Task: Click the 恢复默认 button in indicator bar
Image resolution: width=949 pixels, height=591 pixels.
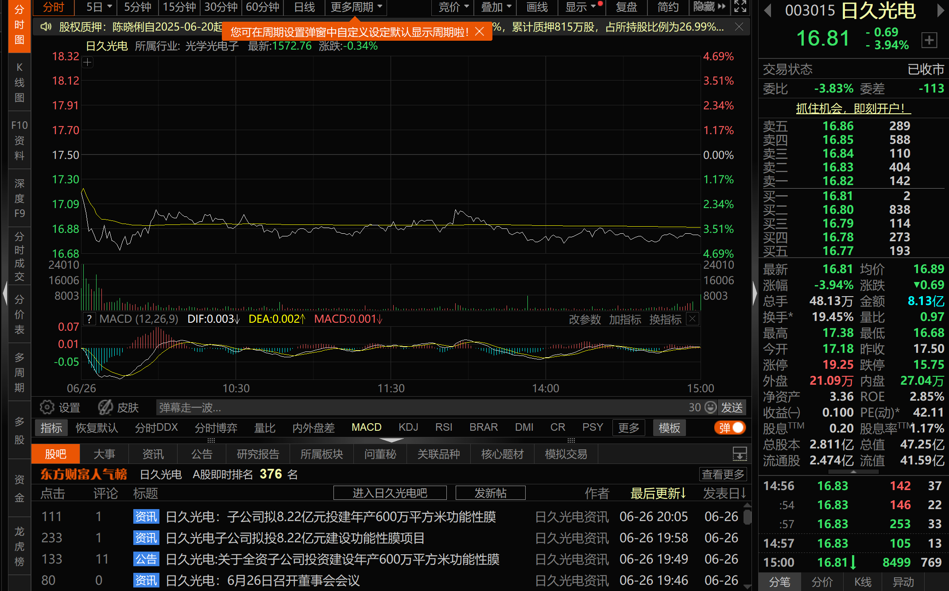Action: [x=97, y=428]
